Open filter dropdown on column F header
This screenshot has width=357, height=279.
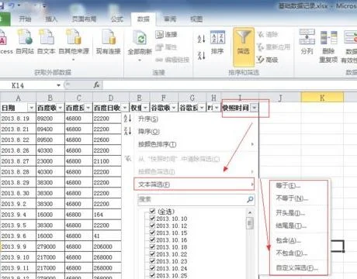(174, 108)
